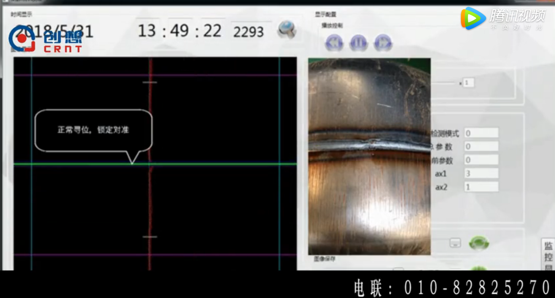Select the ax2 field containing 1

(481, 187)
